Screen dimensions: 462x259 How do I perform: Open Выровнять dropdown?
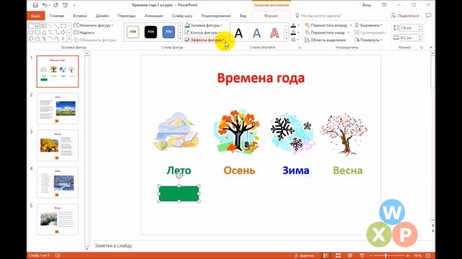[369, 25]
